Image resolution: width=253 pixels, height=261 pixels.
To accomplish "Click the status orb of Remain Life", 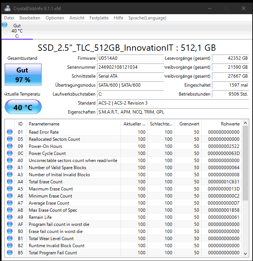I will tap(10, 217).
